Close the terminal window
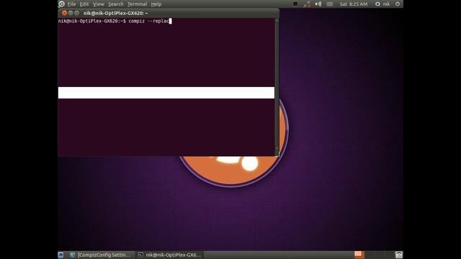Screen dimensions: 461x259 pos(64,13)
